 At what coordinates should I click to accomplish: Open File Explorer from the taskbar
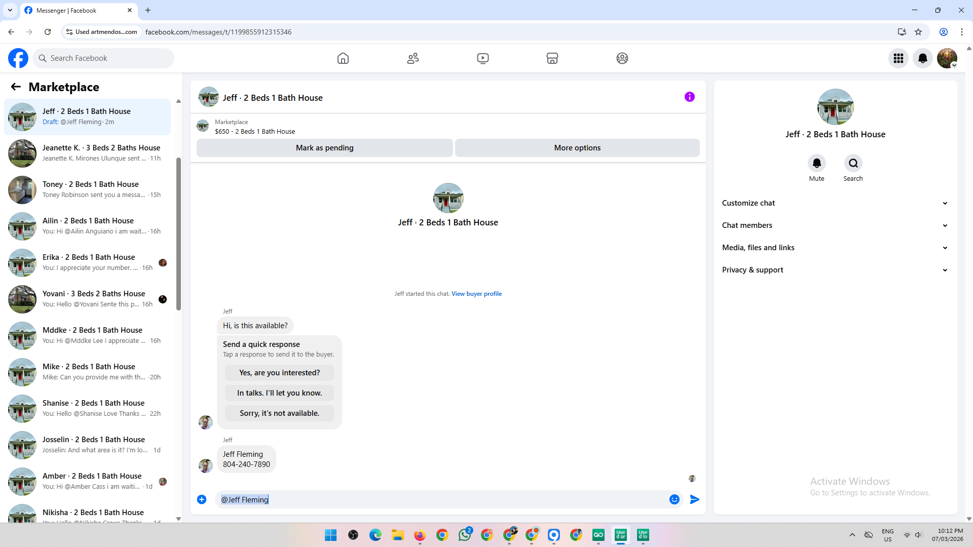398,535
